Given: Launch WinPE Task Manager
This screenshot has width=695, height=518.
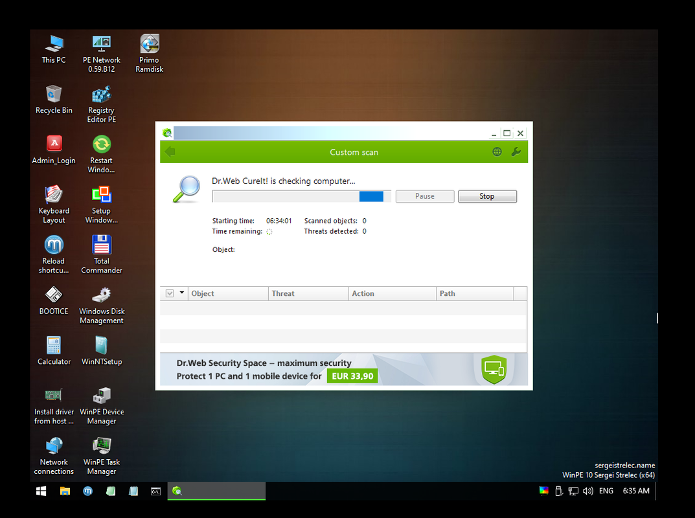Looking at the screenshot, I should pos(102,456).
